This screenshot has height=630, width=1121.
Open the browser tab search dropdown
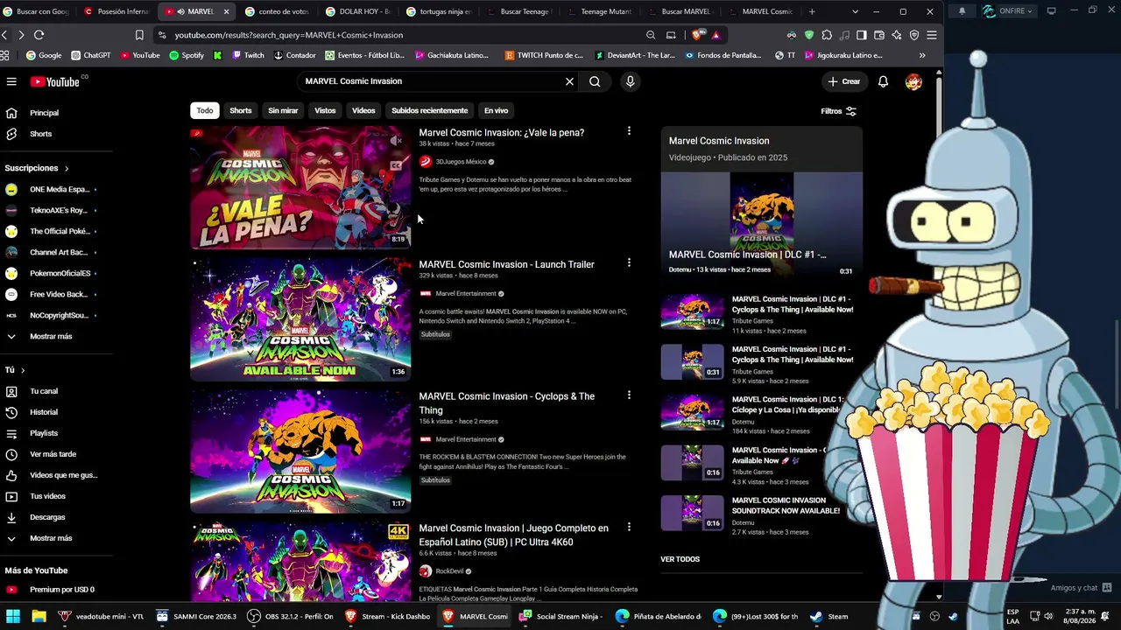coord(854,11)
